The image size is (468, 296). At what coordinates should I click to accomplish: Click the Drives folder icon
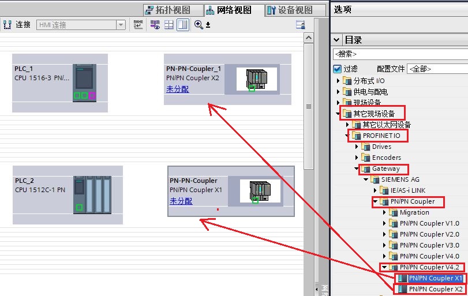(366, 147)
